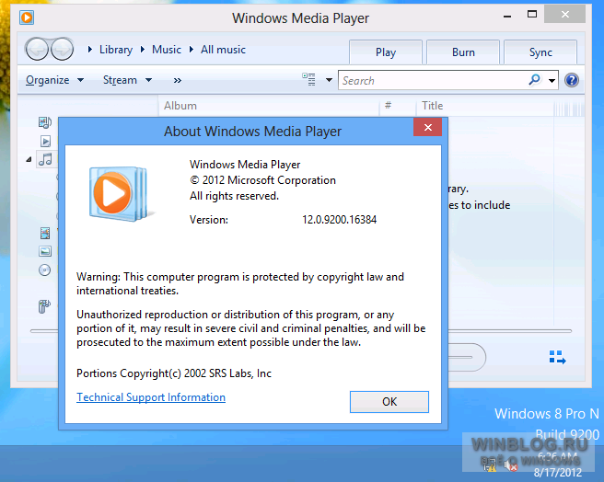Viewport: 604px width, 482px height.
Task: Open the Videos film strip icon
Action: pyautogui.click(x=45, y=233)
